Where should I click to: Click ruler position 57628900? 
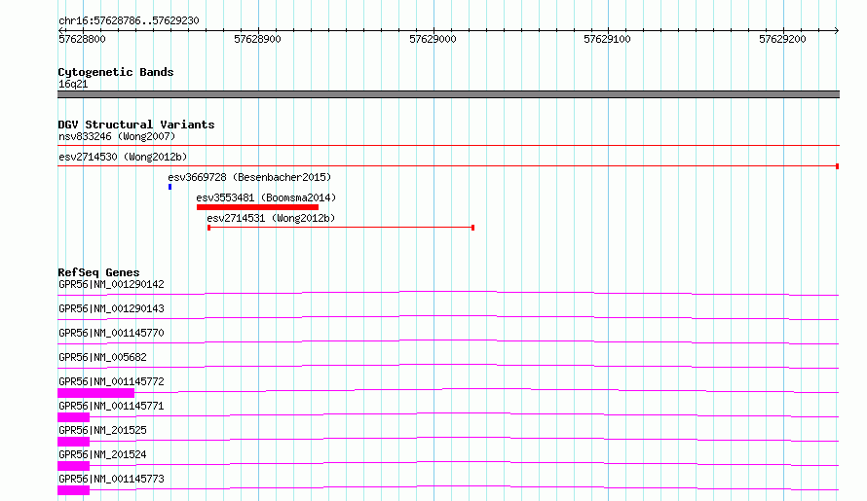[x=258, y=39]
